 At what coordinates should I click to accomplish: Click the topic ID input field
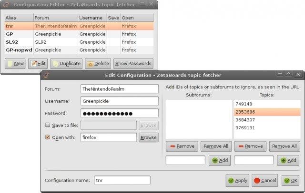254,160
